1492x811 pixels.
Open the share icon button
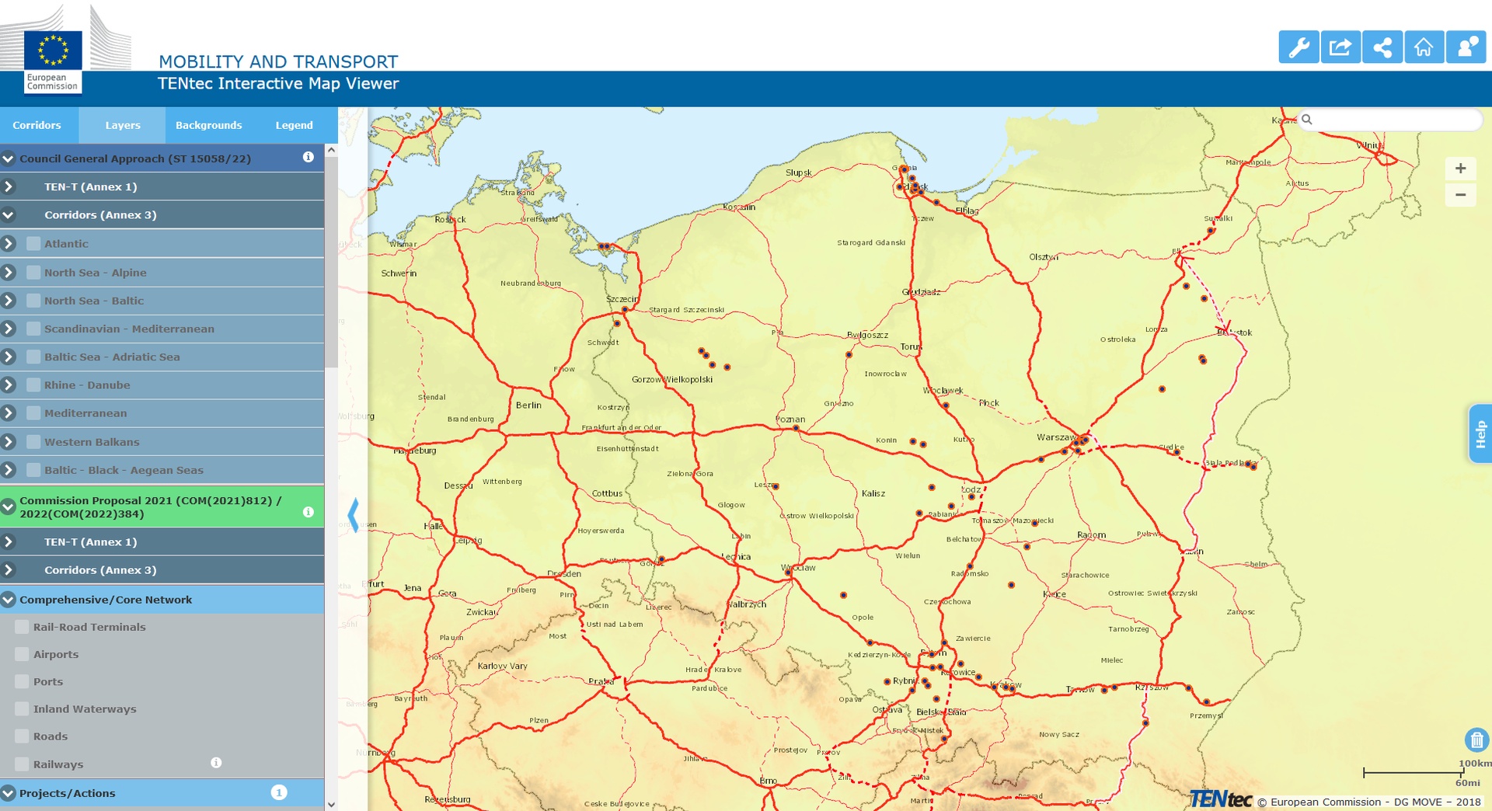[x=1382, y=47]
